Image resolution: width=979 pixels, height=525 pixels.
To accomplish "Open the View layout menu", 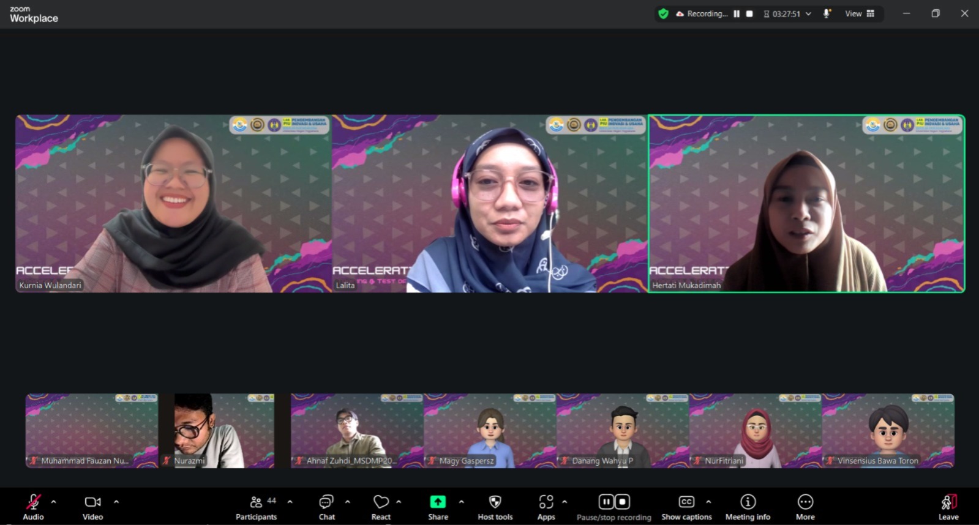I will point(860,13).
